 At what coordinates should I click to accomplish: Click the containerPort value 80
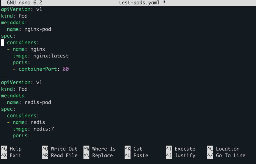[x=66, y=69]
